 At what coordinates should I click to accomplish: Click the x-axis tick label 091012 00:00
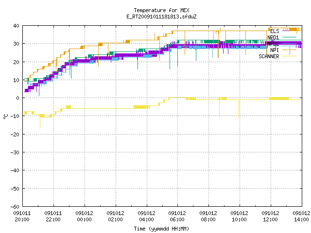pyautogui.click(x=84, y=216)
